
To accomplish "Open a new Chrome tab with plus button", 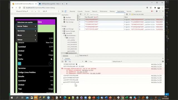I will coord(67,4).
